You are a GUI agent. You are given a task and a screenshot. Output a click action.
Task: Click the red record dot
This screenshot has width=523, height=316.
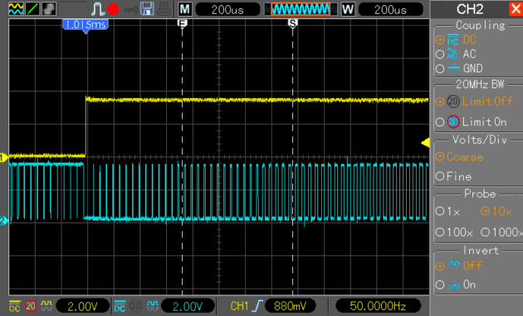tap(113, 9)
